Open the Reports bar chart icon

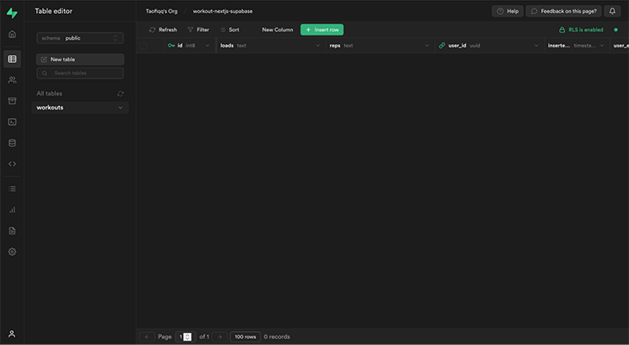click(12, 210)
